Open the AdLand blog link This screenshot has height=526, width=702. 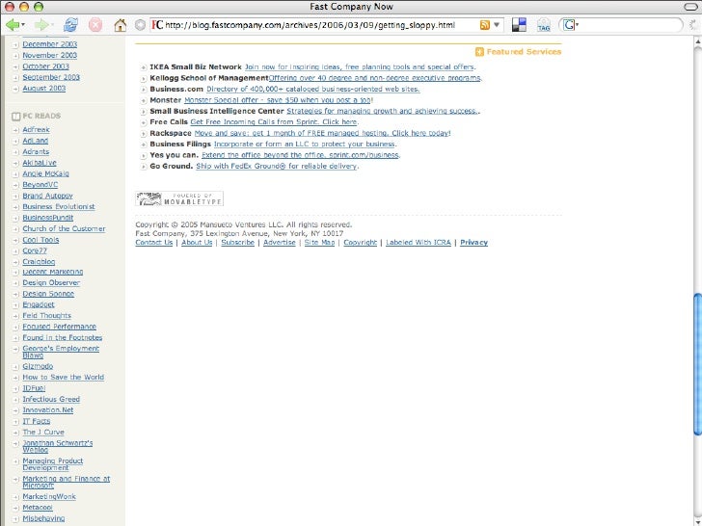pos(35,141)
